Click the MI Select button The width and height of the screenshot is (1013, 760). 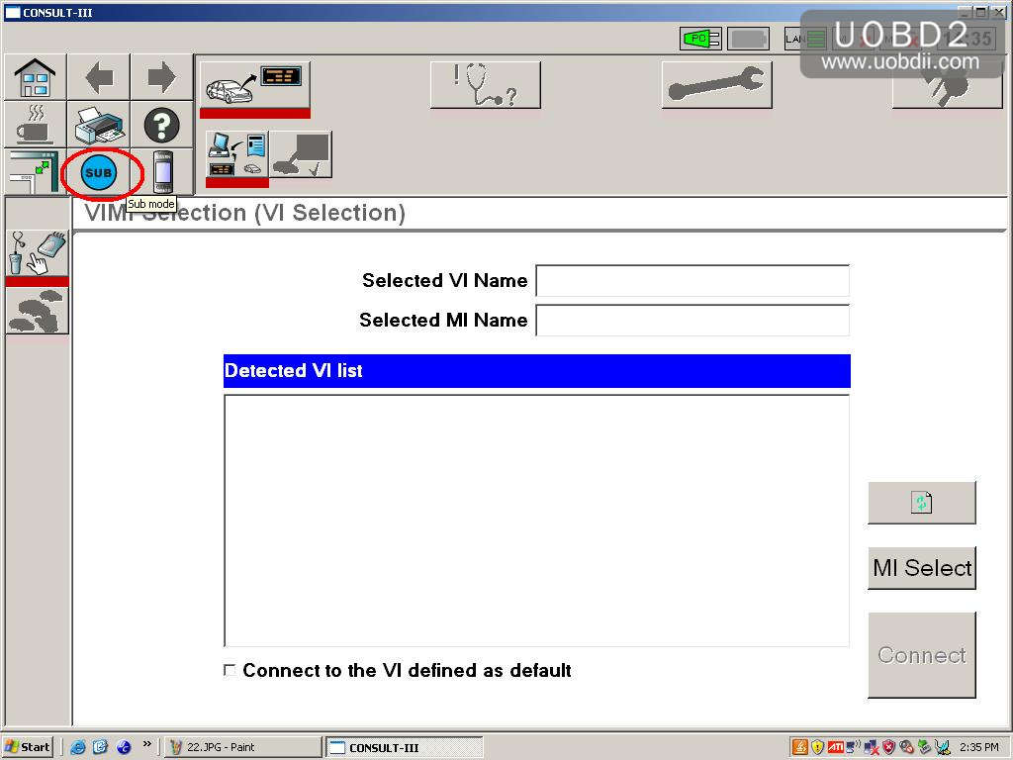coord(921,568)
